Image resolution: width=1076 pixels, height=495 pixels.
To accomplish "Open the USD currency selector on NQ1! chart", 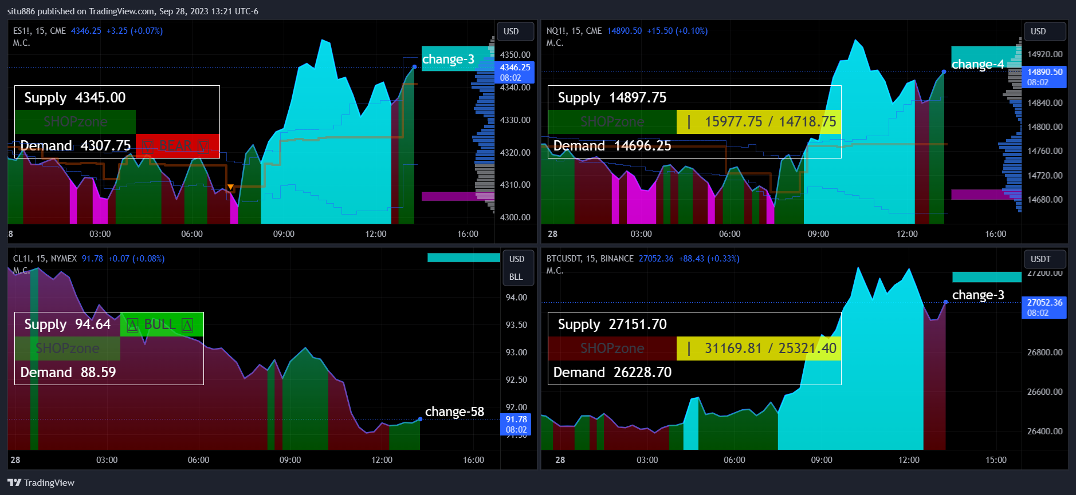I will (1044, 31).
